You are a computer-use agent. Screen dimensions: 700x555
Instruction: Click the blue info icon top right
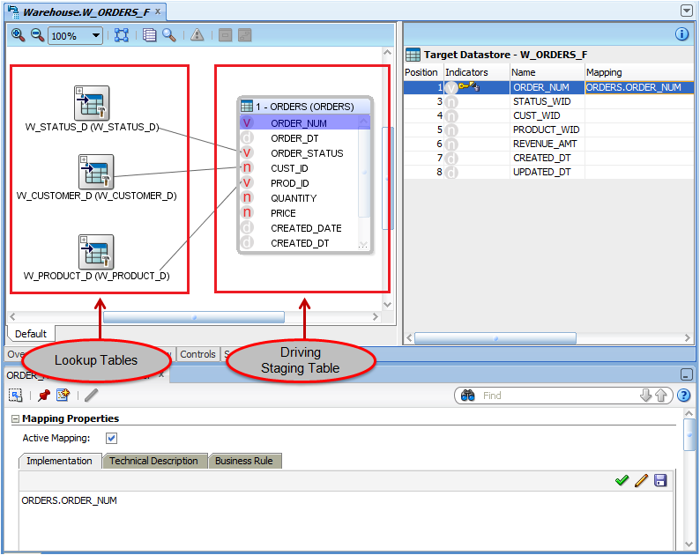(x=681, y=34)
